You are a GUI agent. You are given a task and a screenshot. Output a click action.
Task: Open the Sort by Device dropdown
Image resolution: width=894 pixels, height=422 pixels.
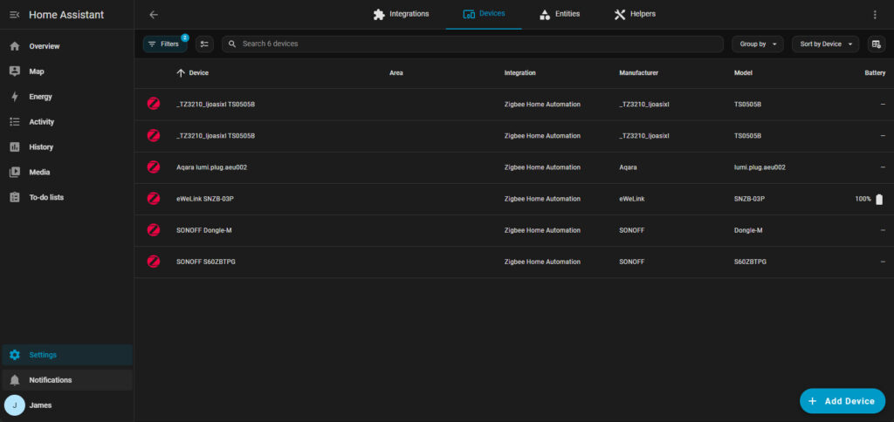(x=825, y=44)
